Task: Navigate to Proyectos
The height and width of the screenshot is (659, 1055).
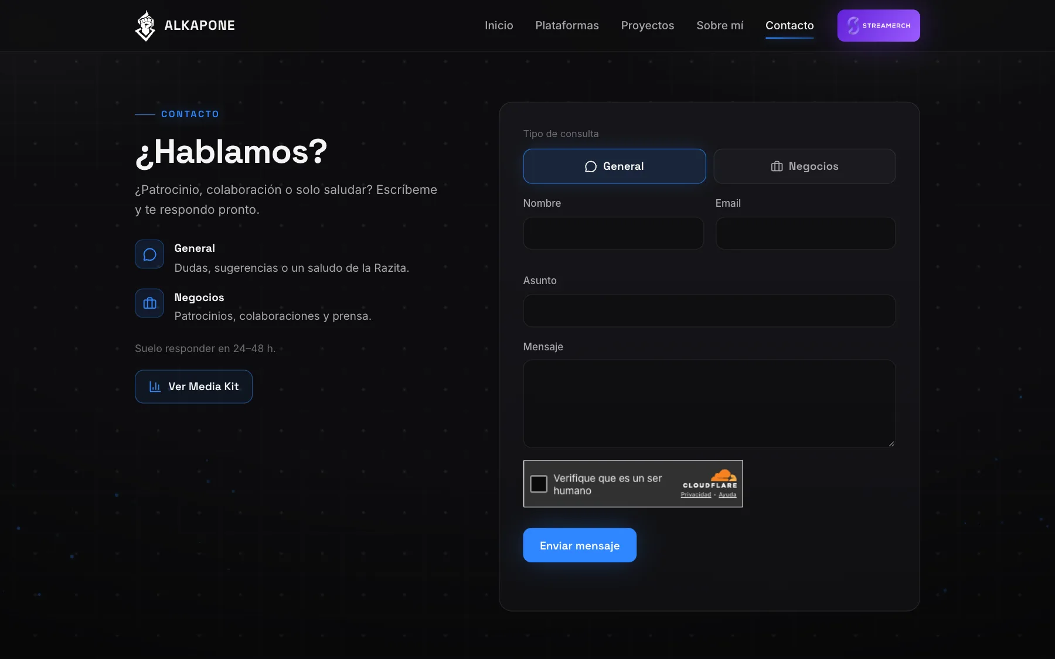Action: click(x=648, y=25)
